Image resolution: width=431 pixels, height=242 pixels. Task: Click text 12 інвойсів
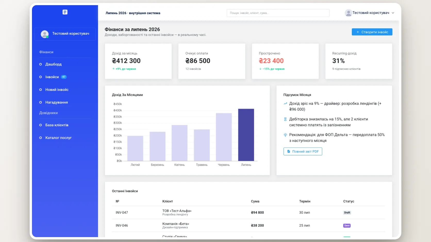tap(193, 69)
